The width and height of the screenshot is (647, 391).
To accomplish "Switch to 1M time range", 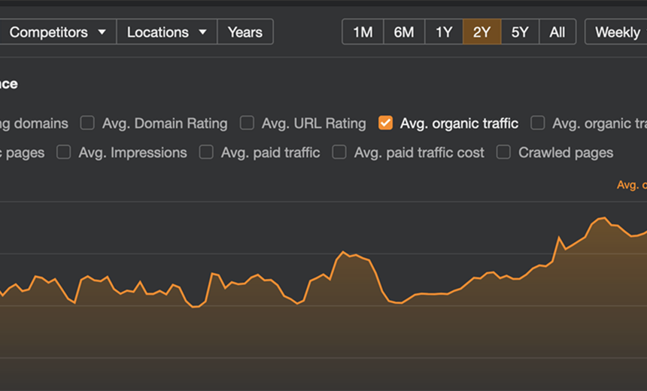I will tap(363, 32).
